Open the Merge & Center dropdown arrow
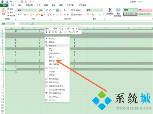The image size is (153, 114). pos(84,15)
